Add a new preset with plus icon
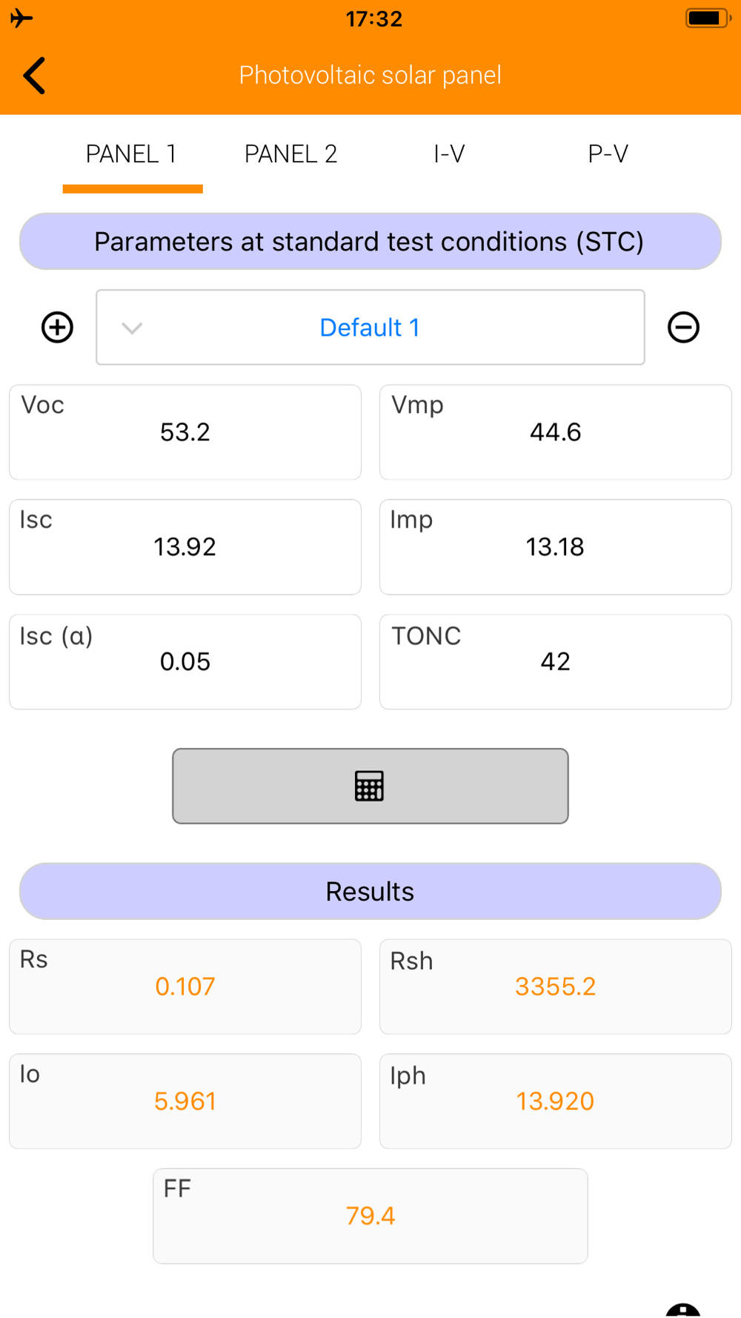 pyautogui.click(x=57, y=328)
